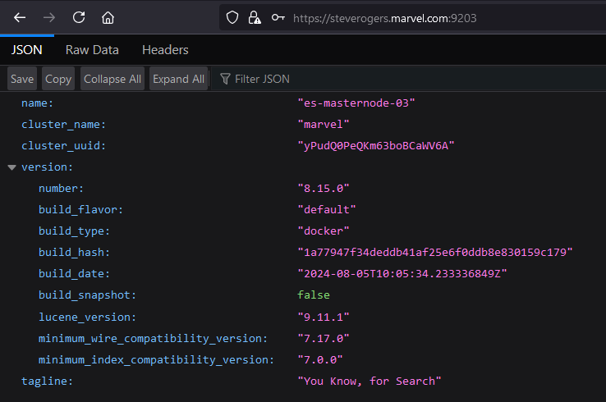Switch to the Raw Data tab
606x402 pixels.
[92, 50]
